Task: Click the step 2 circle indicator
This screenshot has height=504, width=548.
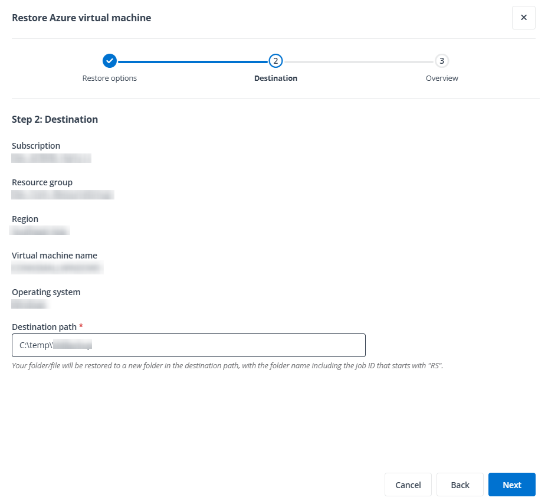Action: [275, 61]
